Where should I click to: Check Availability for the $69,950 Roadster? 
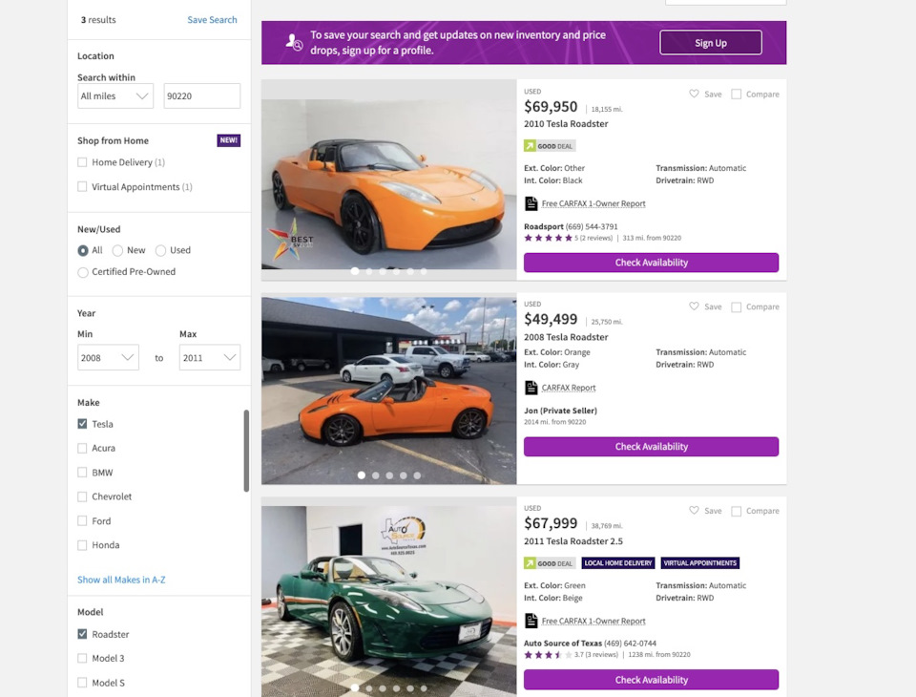coord(651,263)
